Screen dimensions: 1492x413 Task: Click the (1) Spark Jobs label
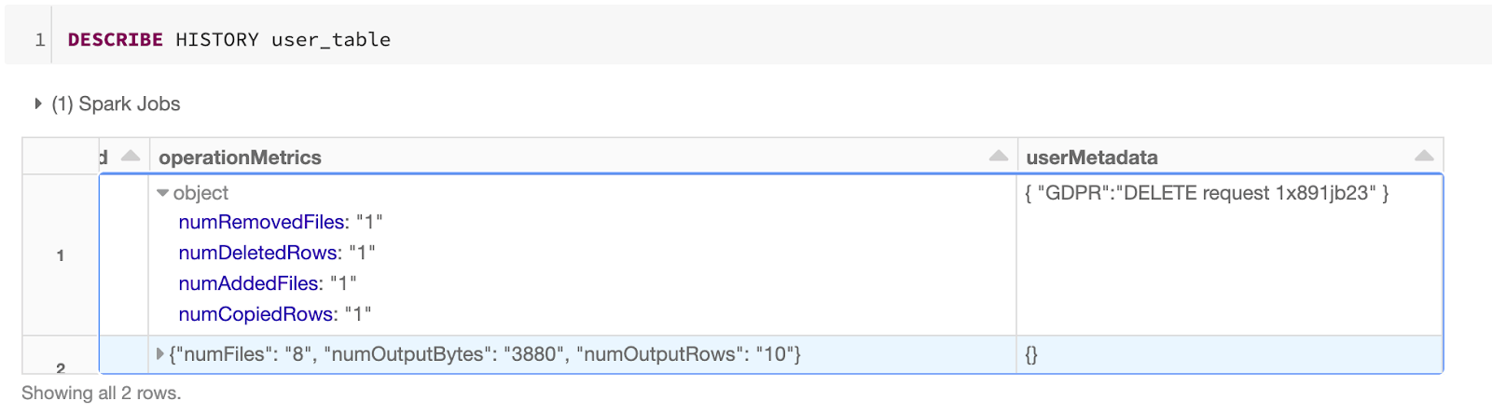(116, 103)
